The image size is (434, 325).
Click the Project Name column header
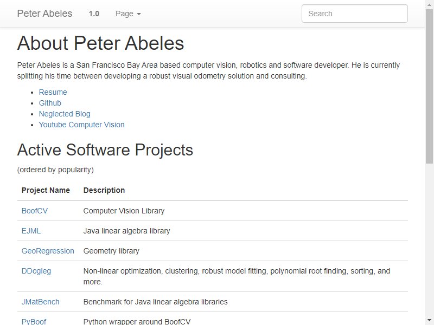point(46,190)
